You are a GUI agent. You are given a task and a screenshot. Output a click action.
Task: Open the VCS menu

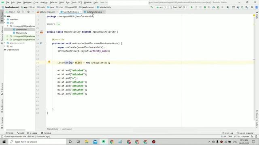(x=80, y=2)
